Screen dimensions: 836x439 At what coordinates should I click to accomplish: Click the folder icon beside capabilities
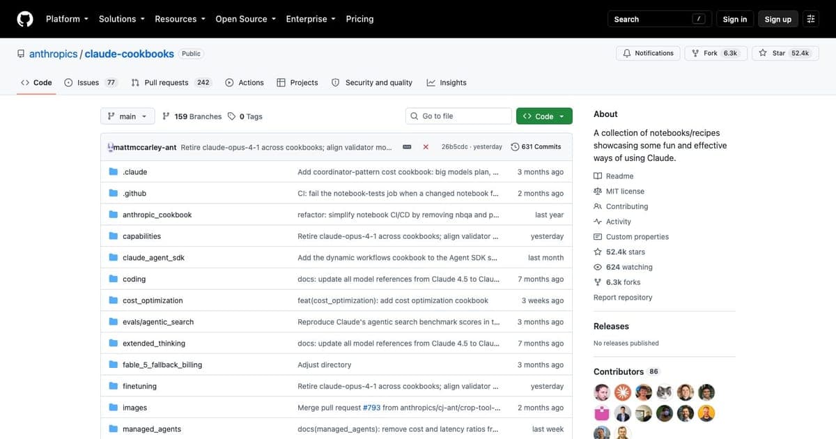point(114,236)
